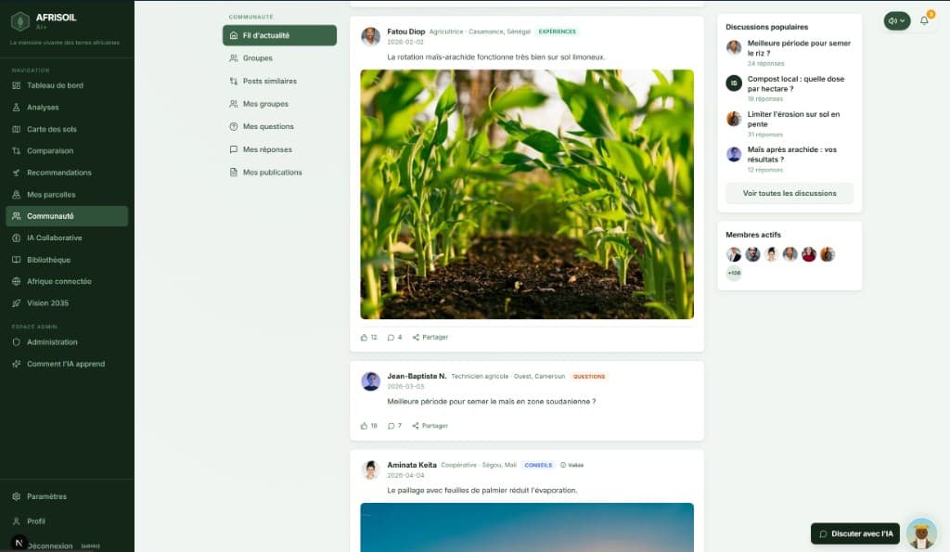
Task: Open Mes publications
Action: (x=279, y=173)
